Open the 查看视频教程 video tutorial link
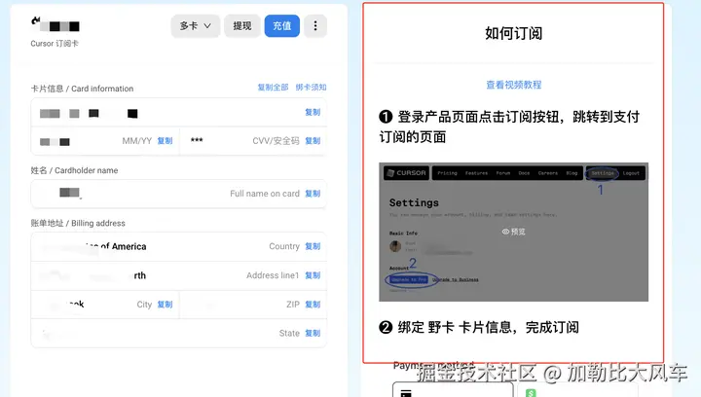This screenshot has height=397, width=701. tap(514, 85)
